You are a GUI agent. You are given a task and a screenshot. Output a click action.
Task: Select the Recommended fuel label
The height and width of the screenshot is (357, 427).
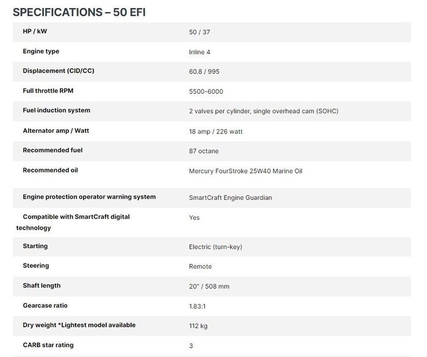pyautogui.click(x=52, y=150)
